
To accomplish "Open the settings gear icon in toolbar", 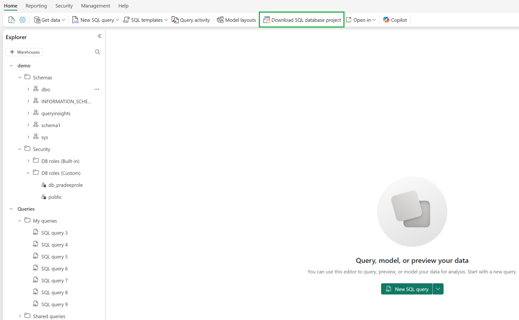I will [22, 20].
